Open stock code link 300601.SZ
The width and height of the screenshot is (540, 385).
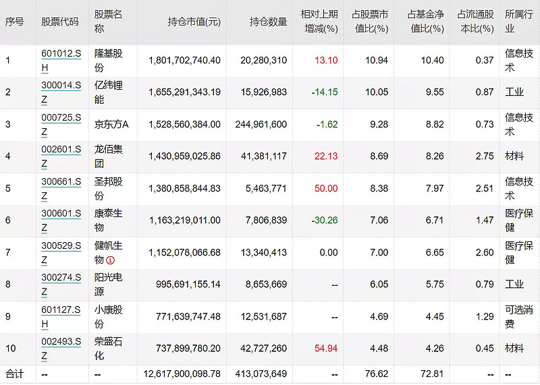(x=61, y=220)
